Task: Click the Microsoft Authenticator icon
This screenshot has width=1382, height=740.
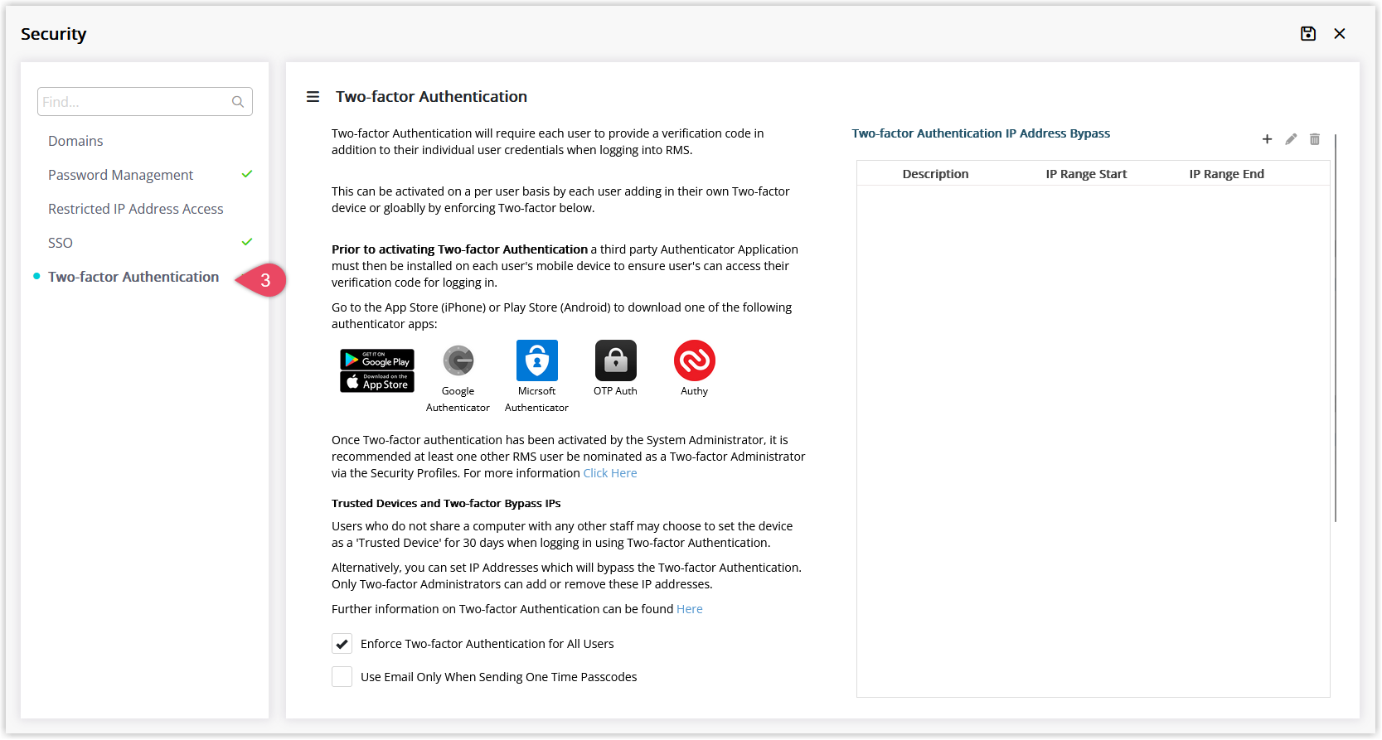Action: point(537,360)
